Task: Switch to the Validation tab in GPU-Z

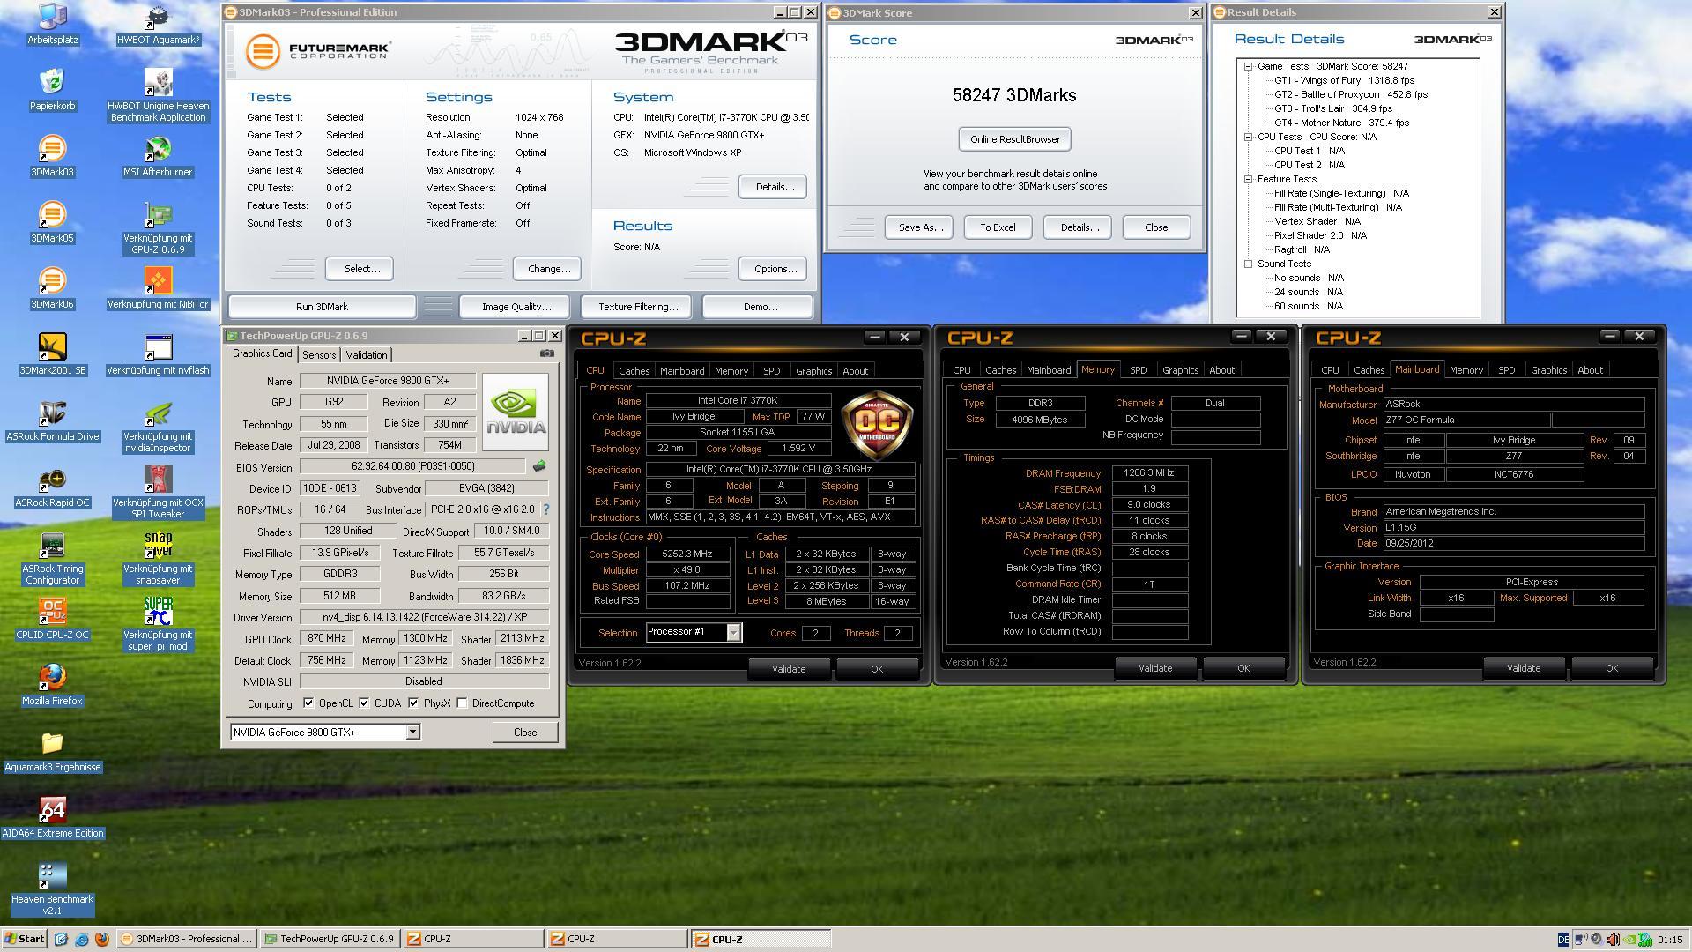Action: pyautogui.click(x=366, y=355)
